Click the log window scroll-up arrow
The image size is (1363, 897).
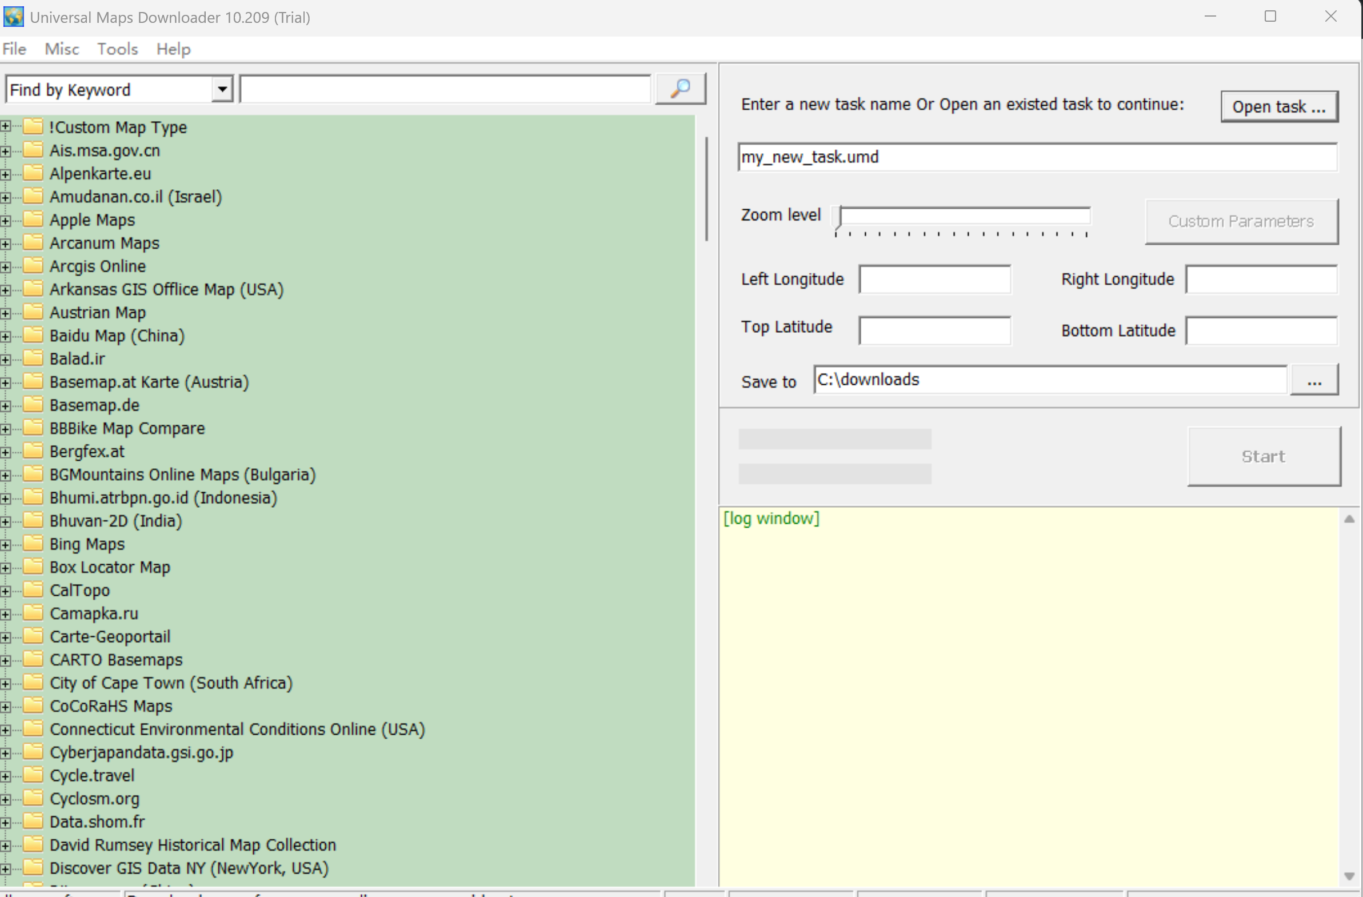tap(1349, 519)
